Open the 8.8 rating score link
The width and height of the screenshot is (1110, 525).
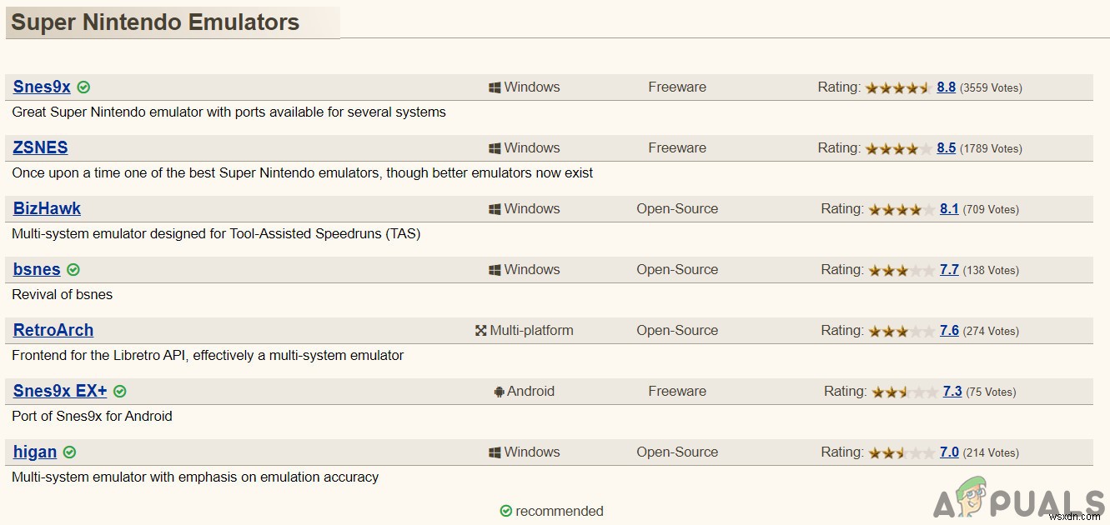(947, 87)
